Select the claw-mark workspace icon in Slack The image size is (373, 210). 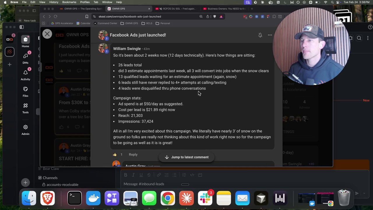[10, 52]
